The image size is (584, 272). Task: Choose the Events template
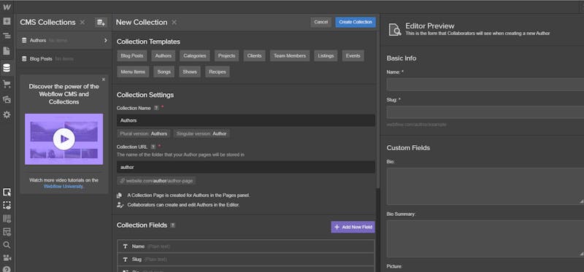tap(353, 56)
